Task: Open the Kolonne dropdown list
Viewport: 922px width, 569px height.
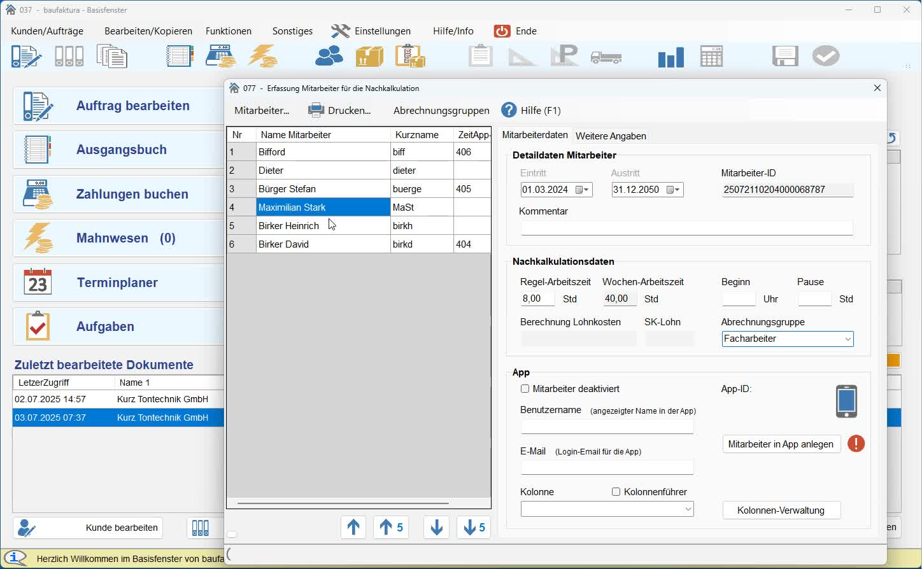Action: point(688,509)
